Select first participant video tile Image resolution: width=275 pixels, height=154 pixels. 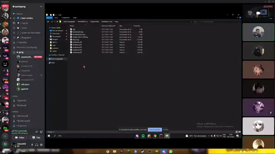point(258,32)
